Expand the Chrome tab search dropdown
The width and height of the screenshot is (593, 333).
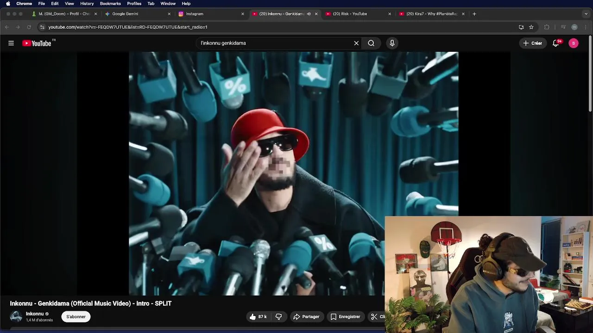586,14
